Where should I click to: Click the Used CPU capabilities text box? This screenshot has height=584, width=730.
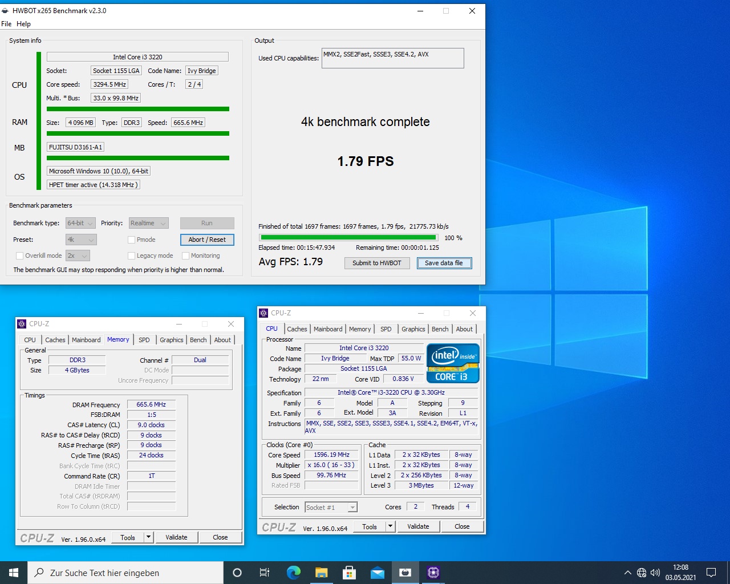tap(393, 58)
